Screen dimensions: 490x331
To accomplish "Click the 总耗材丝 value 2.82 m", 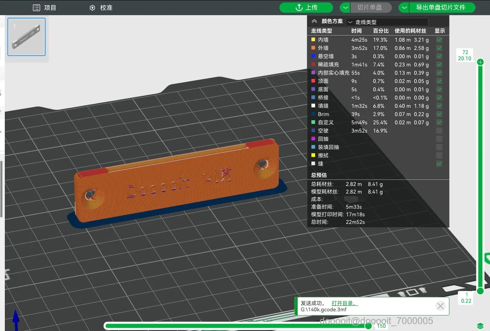I will point(354,184).
